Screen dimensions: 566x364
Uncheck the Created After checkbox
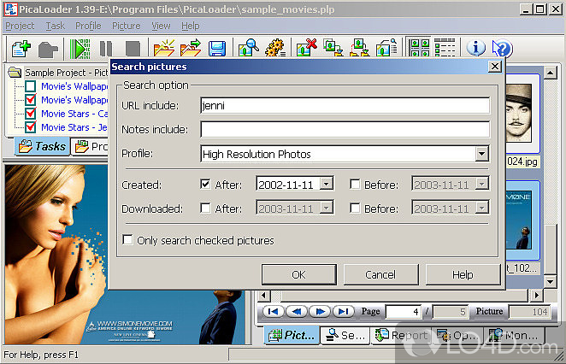point(205,184)
